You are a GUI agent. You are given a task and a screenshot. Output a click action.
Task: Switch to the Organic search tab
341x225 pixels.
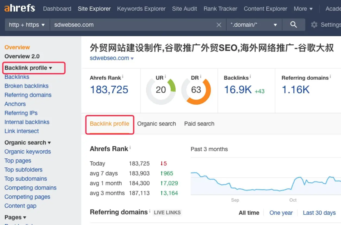[156, 124]
